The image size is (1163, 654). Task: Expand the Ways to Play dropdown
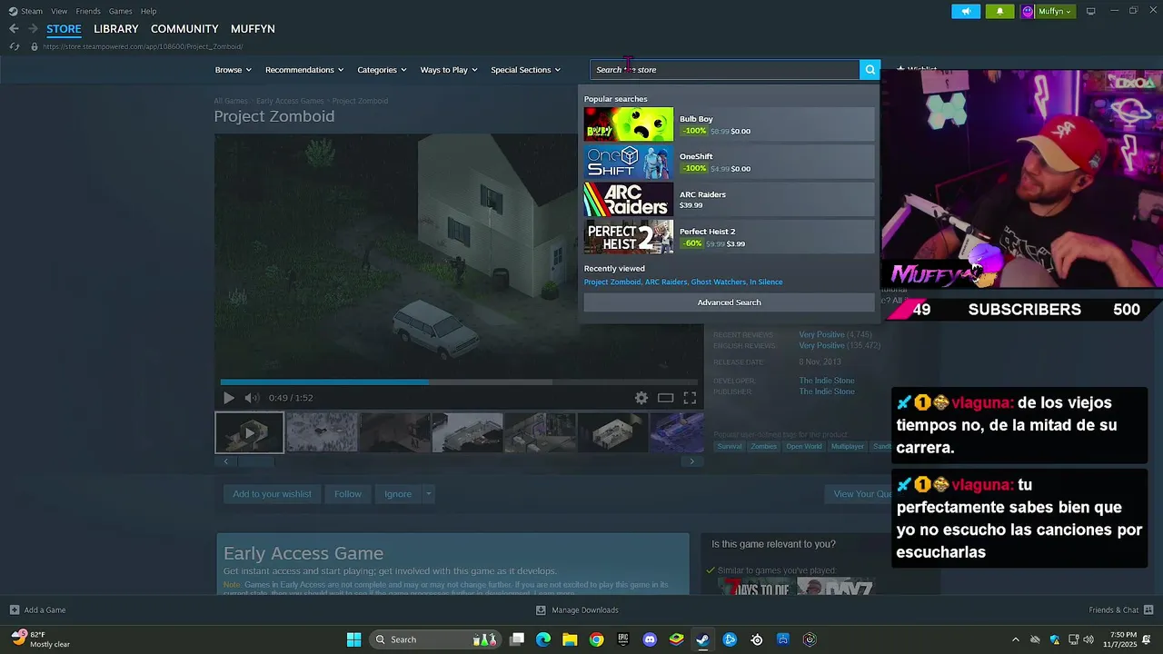(x=449, y=70)
